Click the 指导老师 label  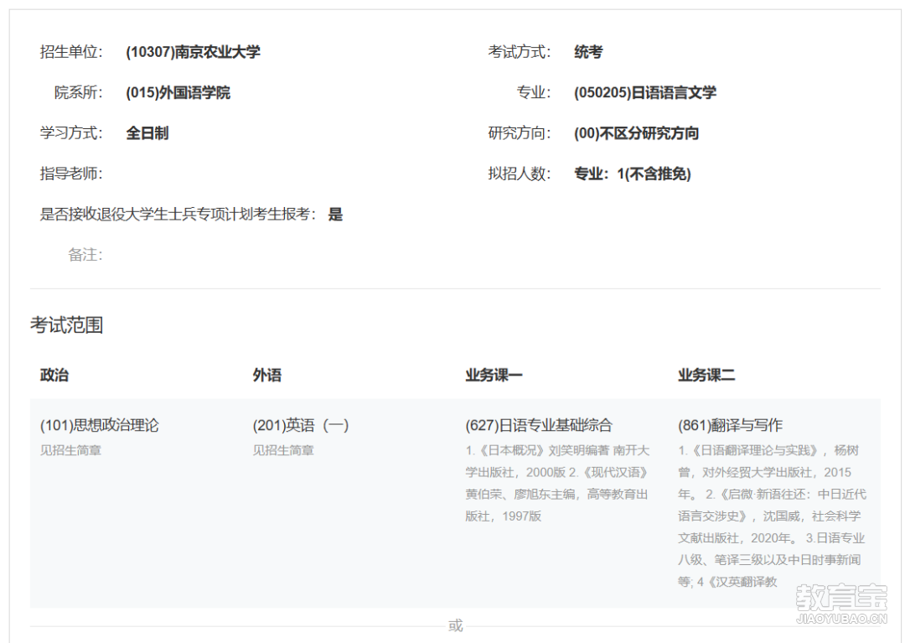(x=71, y=174)
